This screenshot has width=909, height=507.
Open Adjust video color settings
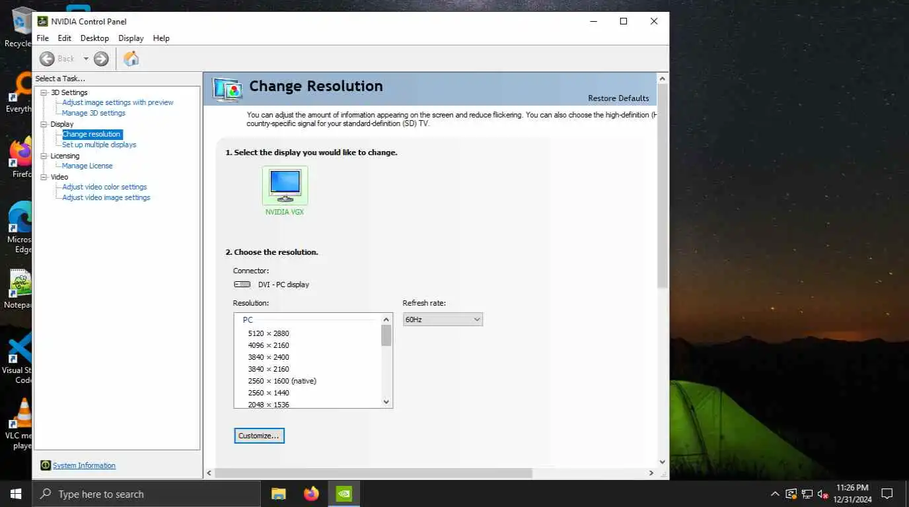tap(104, 187)
